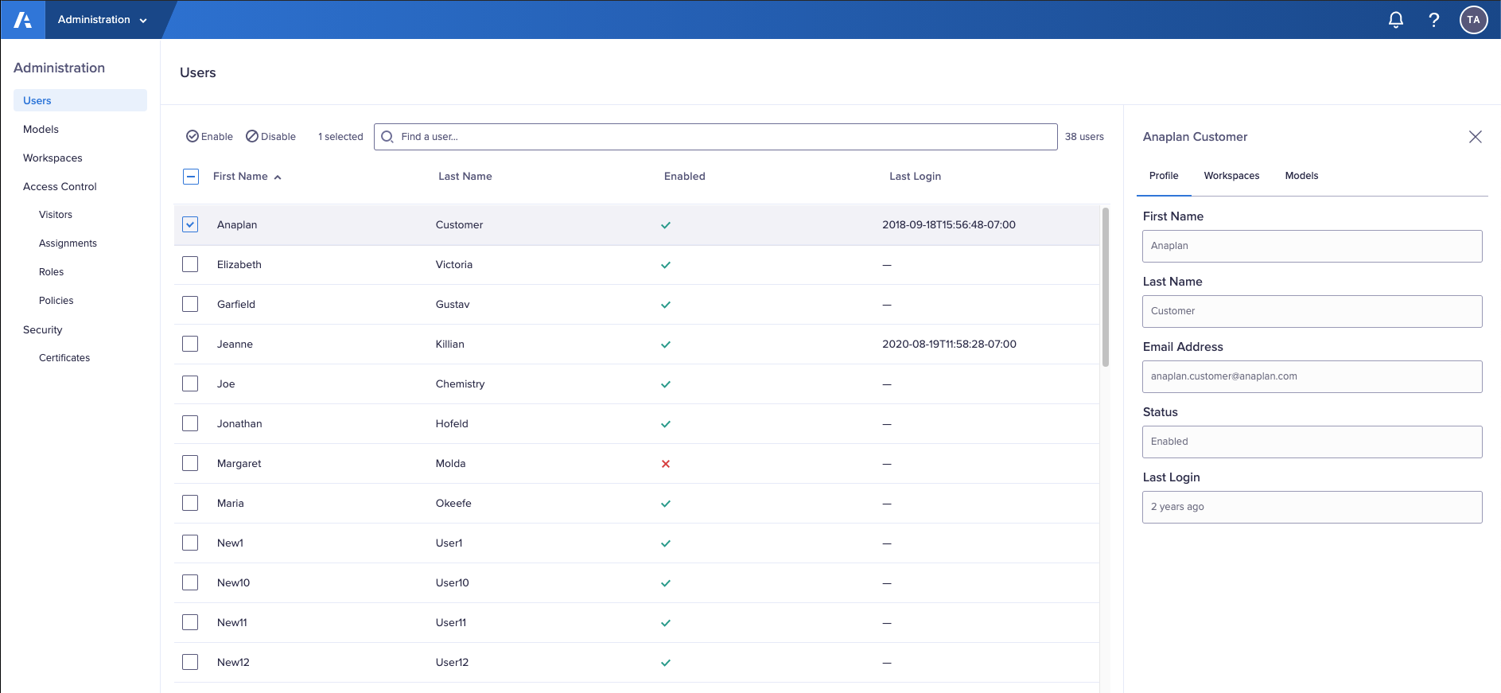
Task: Check the Joe Chemistry row checkbox
Action: coord(190,383)
